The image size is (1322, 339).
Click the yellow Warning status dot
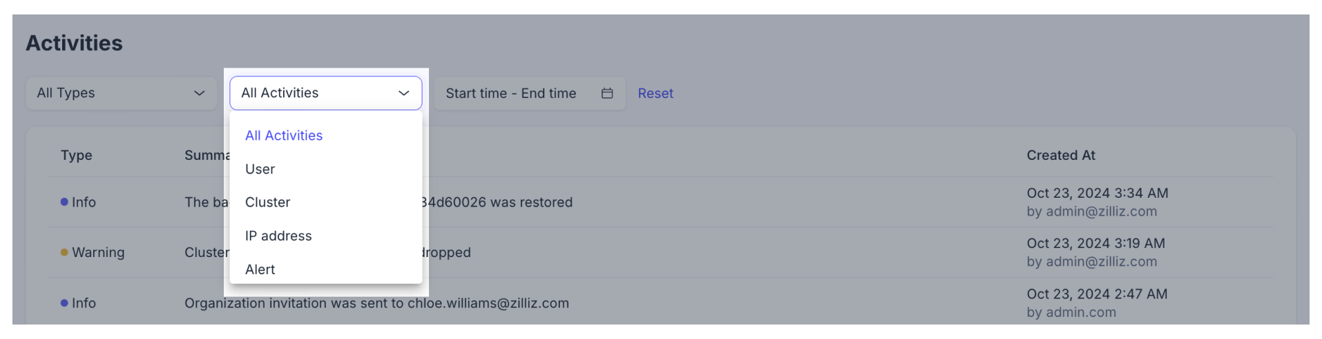click(x=64, y=252)
